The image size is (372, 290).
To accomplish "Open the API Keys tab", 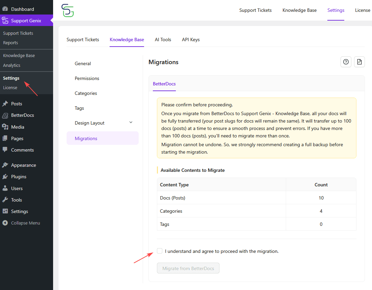I will (x=190, y=39).
